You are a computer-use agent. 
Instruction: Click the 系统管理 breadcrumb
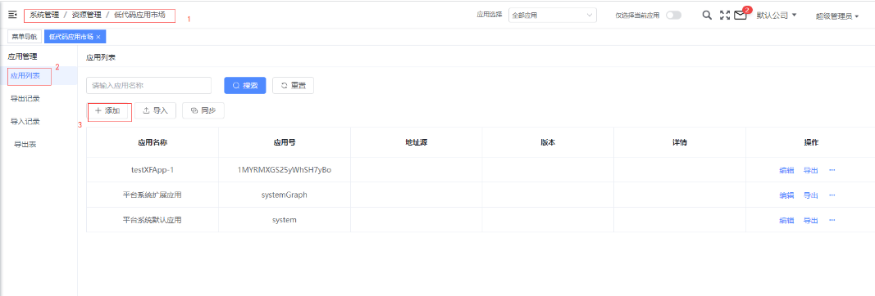pyautogui.click(x=44, y=15)
